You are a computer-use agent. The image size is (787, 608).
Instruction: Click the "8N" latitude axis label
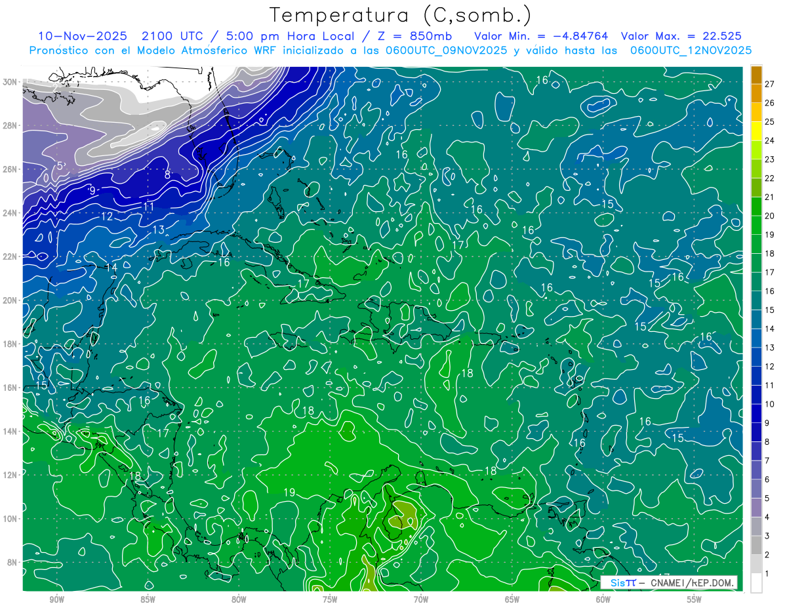point(12,563)
